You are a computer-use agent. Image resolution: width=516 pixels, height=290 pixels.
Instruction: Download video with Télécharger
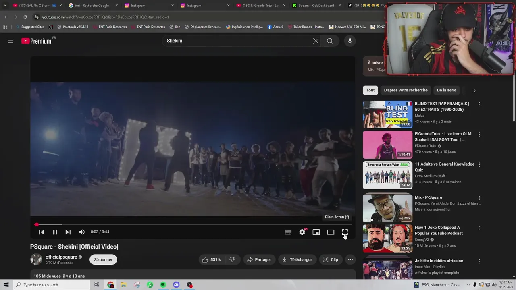pos(297,259)
